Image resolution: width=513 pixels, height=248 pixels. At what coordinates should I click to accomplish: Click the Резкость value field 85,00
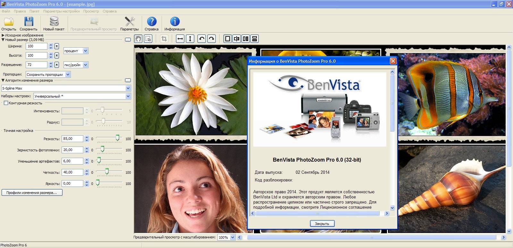tap(72, 139)
